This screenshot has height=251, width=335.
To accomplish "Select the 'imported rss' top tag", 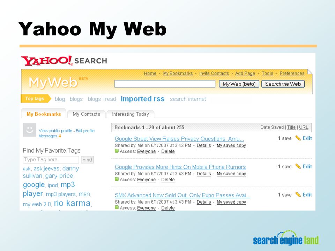I will (x=142, y=99).
